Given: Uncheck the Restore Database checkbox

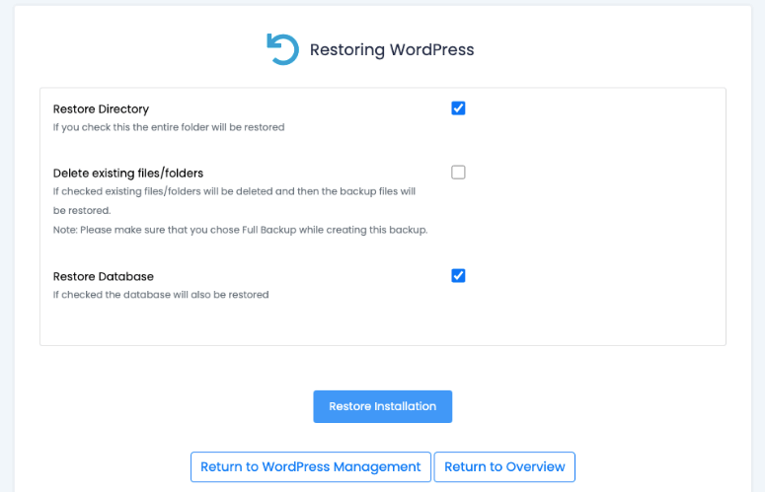Looking at the screenshot, I should [x=458, y=276].
